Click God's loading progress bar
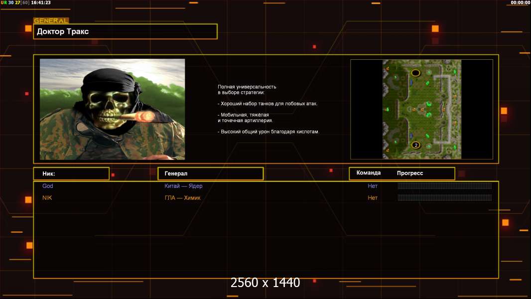Viewport: 531px width, 299px height. [445, 186]
